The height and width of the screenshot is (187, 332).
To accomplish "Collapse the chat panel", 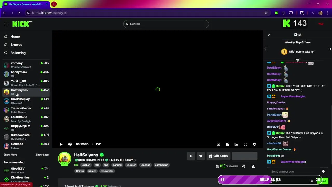I will pos(269,35).
